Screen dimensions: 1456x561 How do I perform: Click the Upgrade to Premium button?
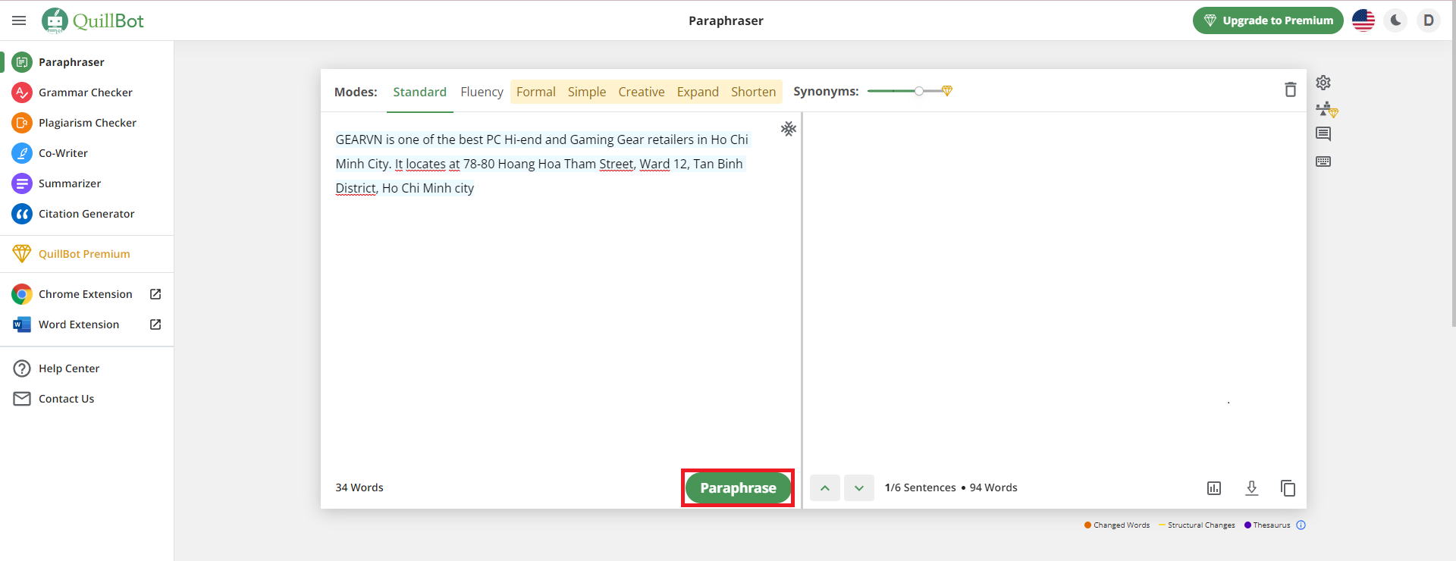pos(1268,20)
